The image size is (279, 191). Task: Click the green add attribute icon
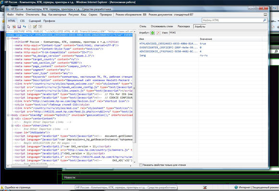pyautogui.click(x=152, y=33)
